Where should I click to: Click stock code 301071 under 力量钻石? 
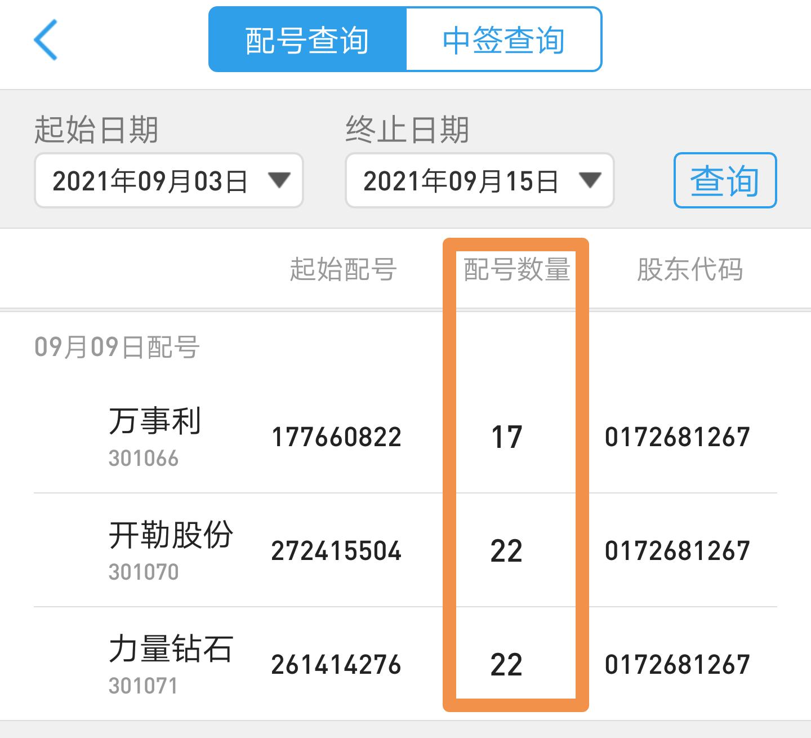pyautogui.click(x=142, y=686)
